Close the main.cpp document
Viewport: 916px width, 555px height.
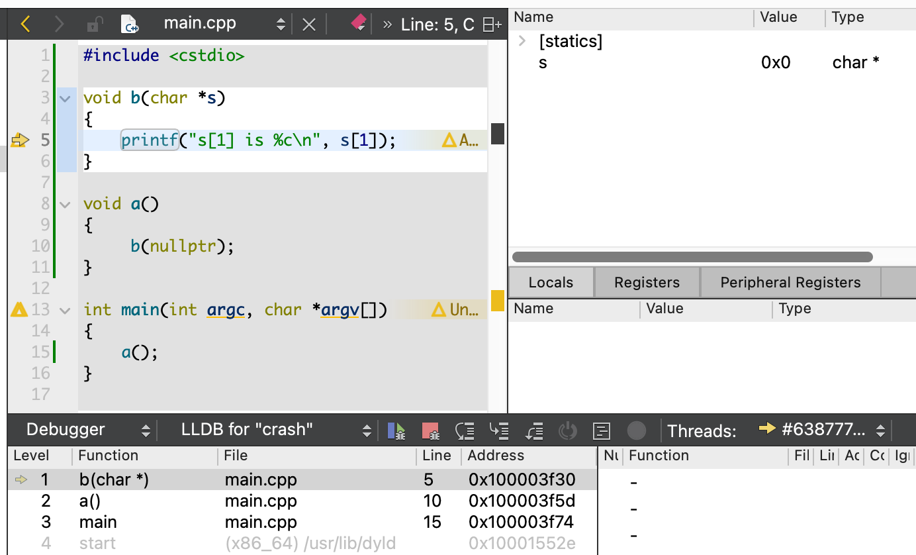309,25
